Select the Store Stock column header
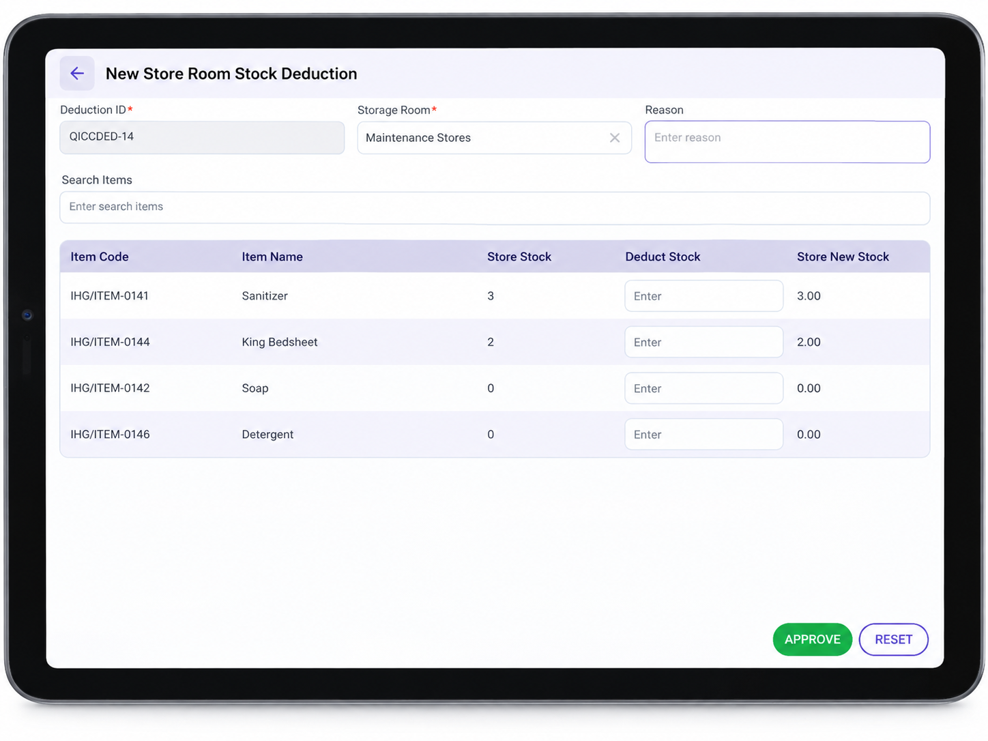The width and height of the screenshot is (988, 741). 519,257
